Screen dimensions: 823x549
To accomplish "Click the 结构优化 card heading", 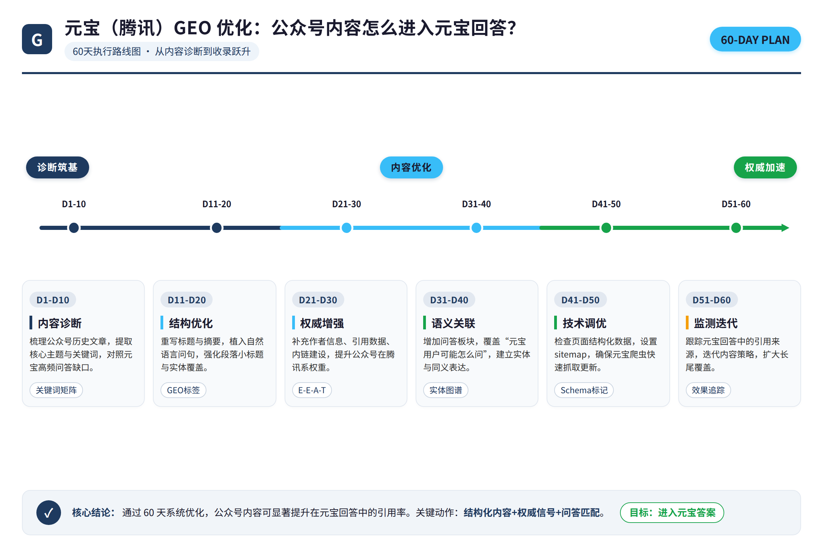I will pyautogui.click(x=191, y=323).
